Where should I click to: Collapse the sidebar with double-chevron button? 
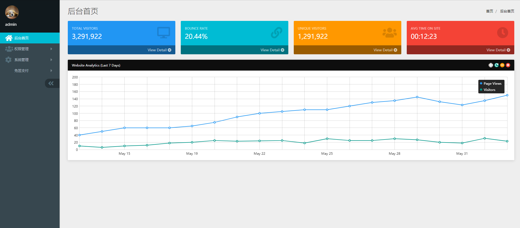[x=51, y=83]
